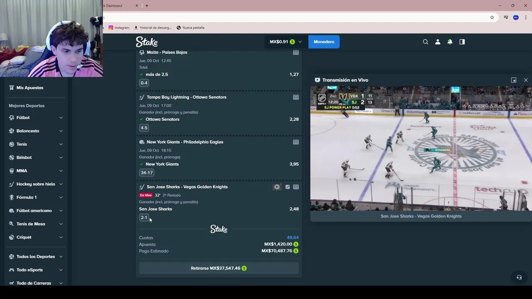Open the MX$0.91 balance dropdown
The image size is (532, 299).
click(x=286, y=42)
